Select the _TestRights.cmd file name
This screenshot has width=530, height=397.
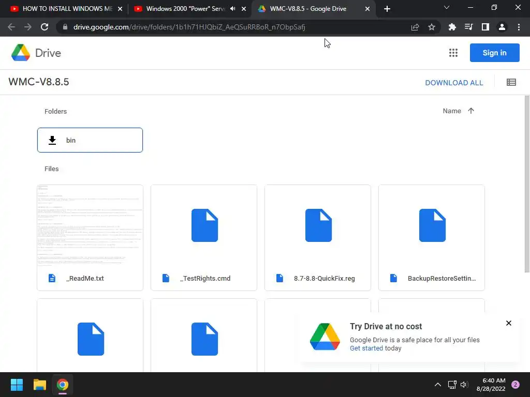pos(205,279)
